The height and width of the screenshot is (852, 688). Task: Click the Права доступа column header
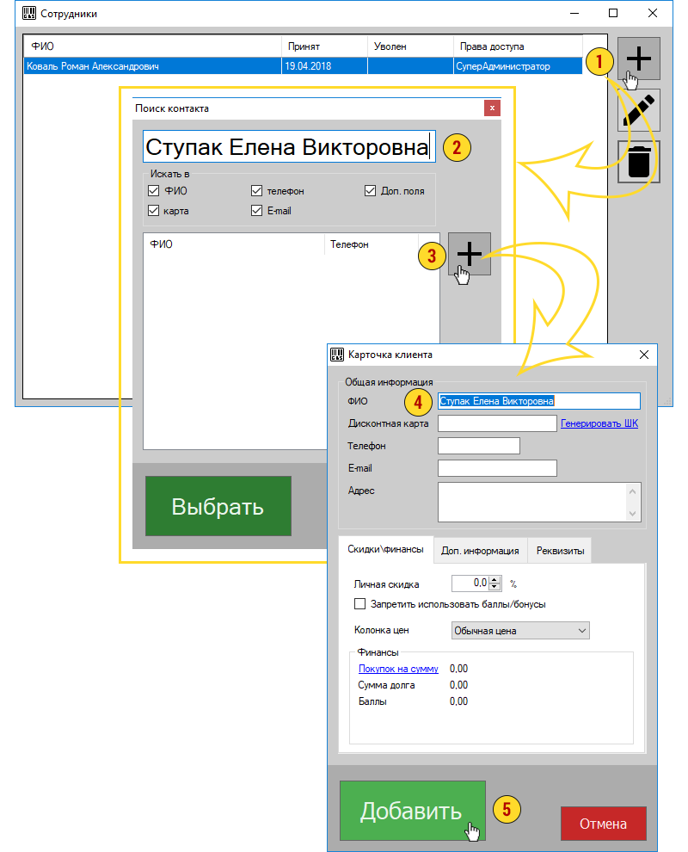click(x=518, y=46)
